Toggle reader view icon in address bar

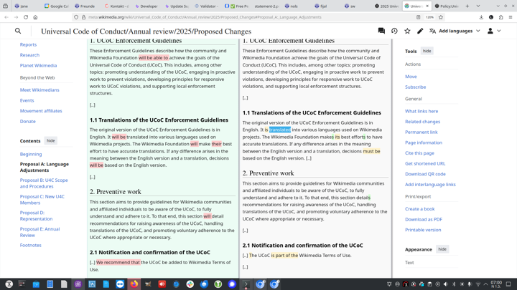(418, 17)
